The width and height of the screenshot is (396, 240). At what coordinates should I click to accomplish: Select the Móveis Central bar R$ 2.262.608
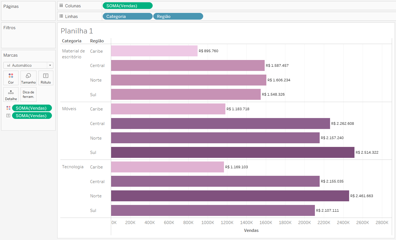coord(221,123)
